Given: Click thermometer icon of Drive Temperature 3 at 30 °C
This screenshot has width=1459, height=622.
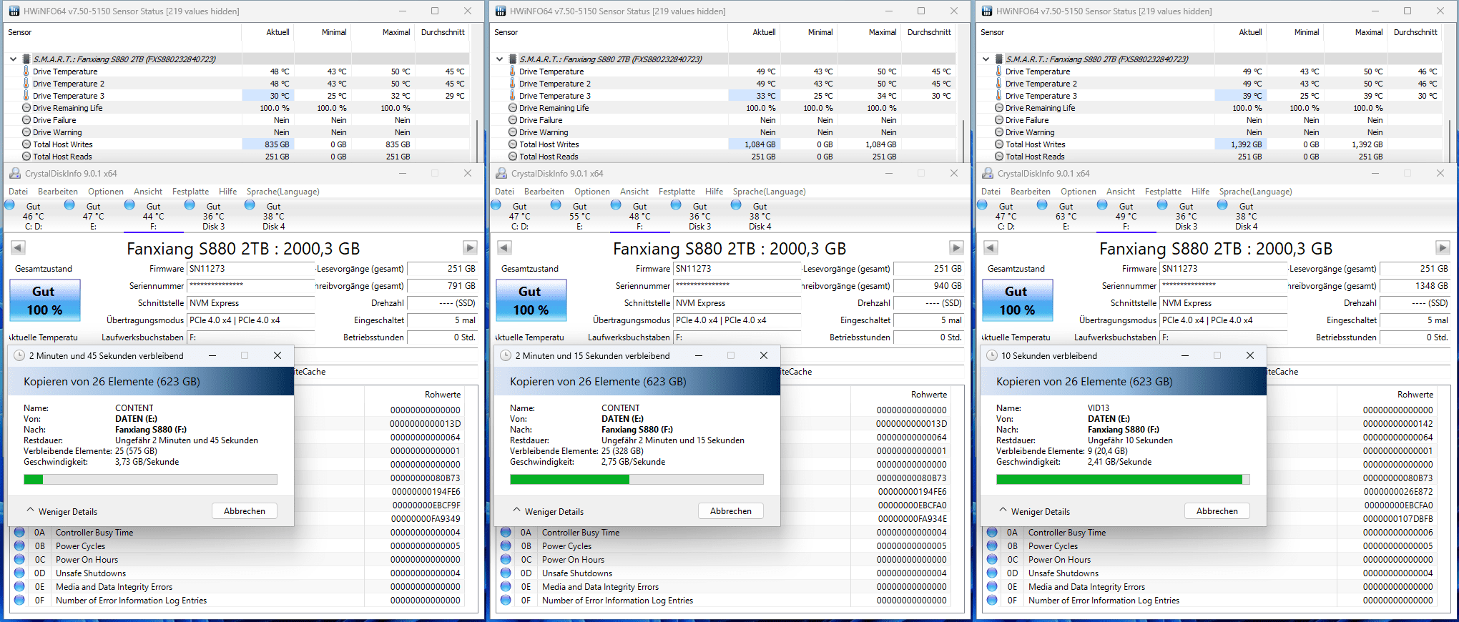Looking at the screenshot, I should [26, 95].
